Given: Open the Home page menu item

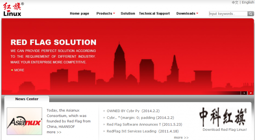Looking at the screenshot, I should [79, 13].
